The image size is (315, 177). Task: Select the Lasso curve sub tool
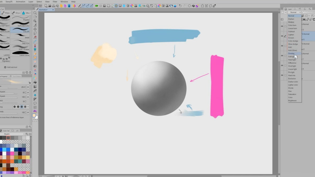pyautogui.click(x=20, y=53)
